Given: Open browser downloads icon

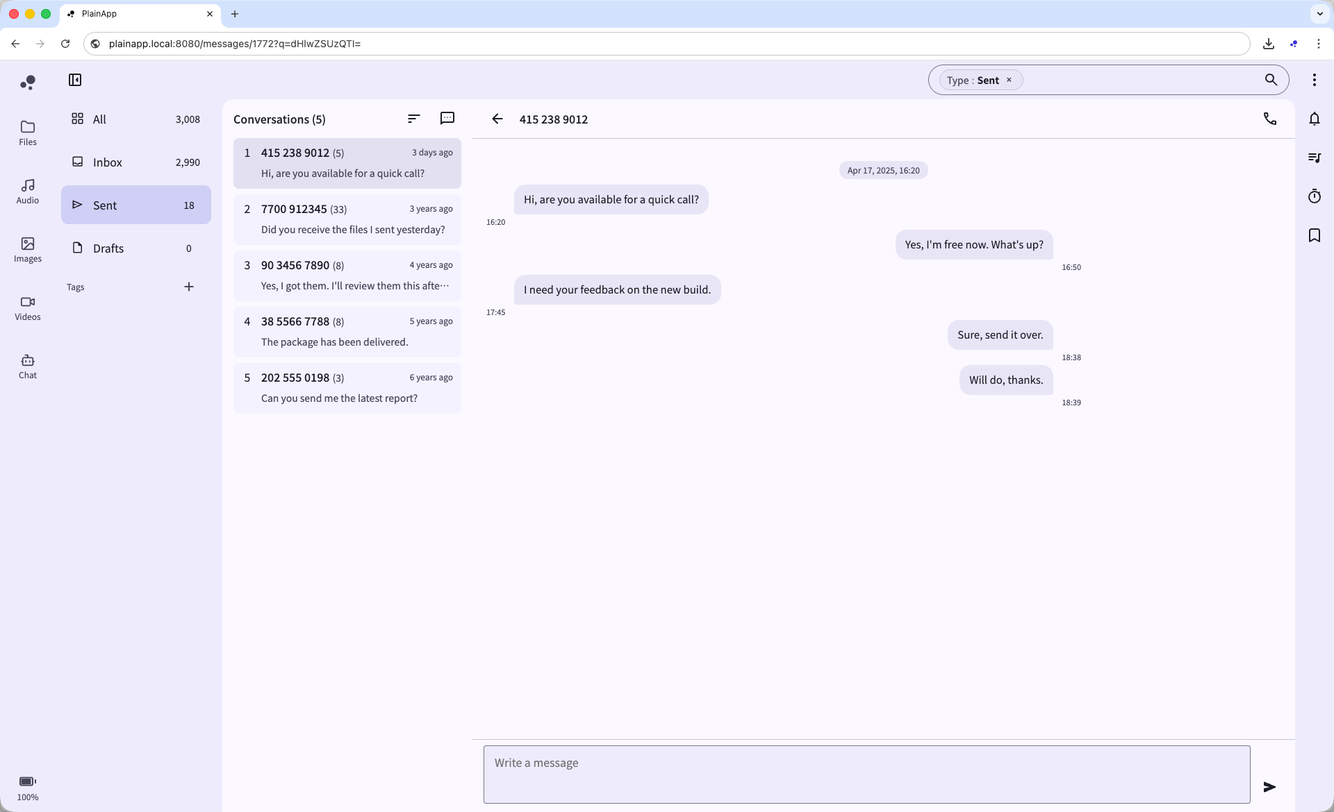Looking at the screenshot, I should pos(1269,44).
